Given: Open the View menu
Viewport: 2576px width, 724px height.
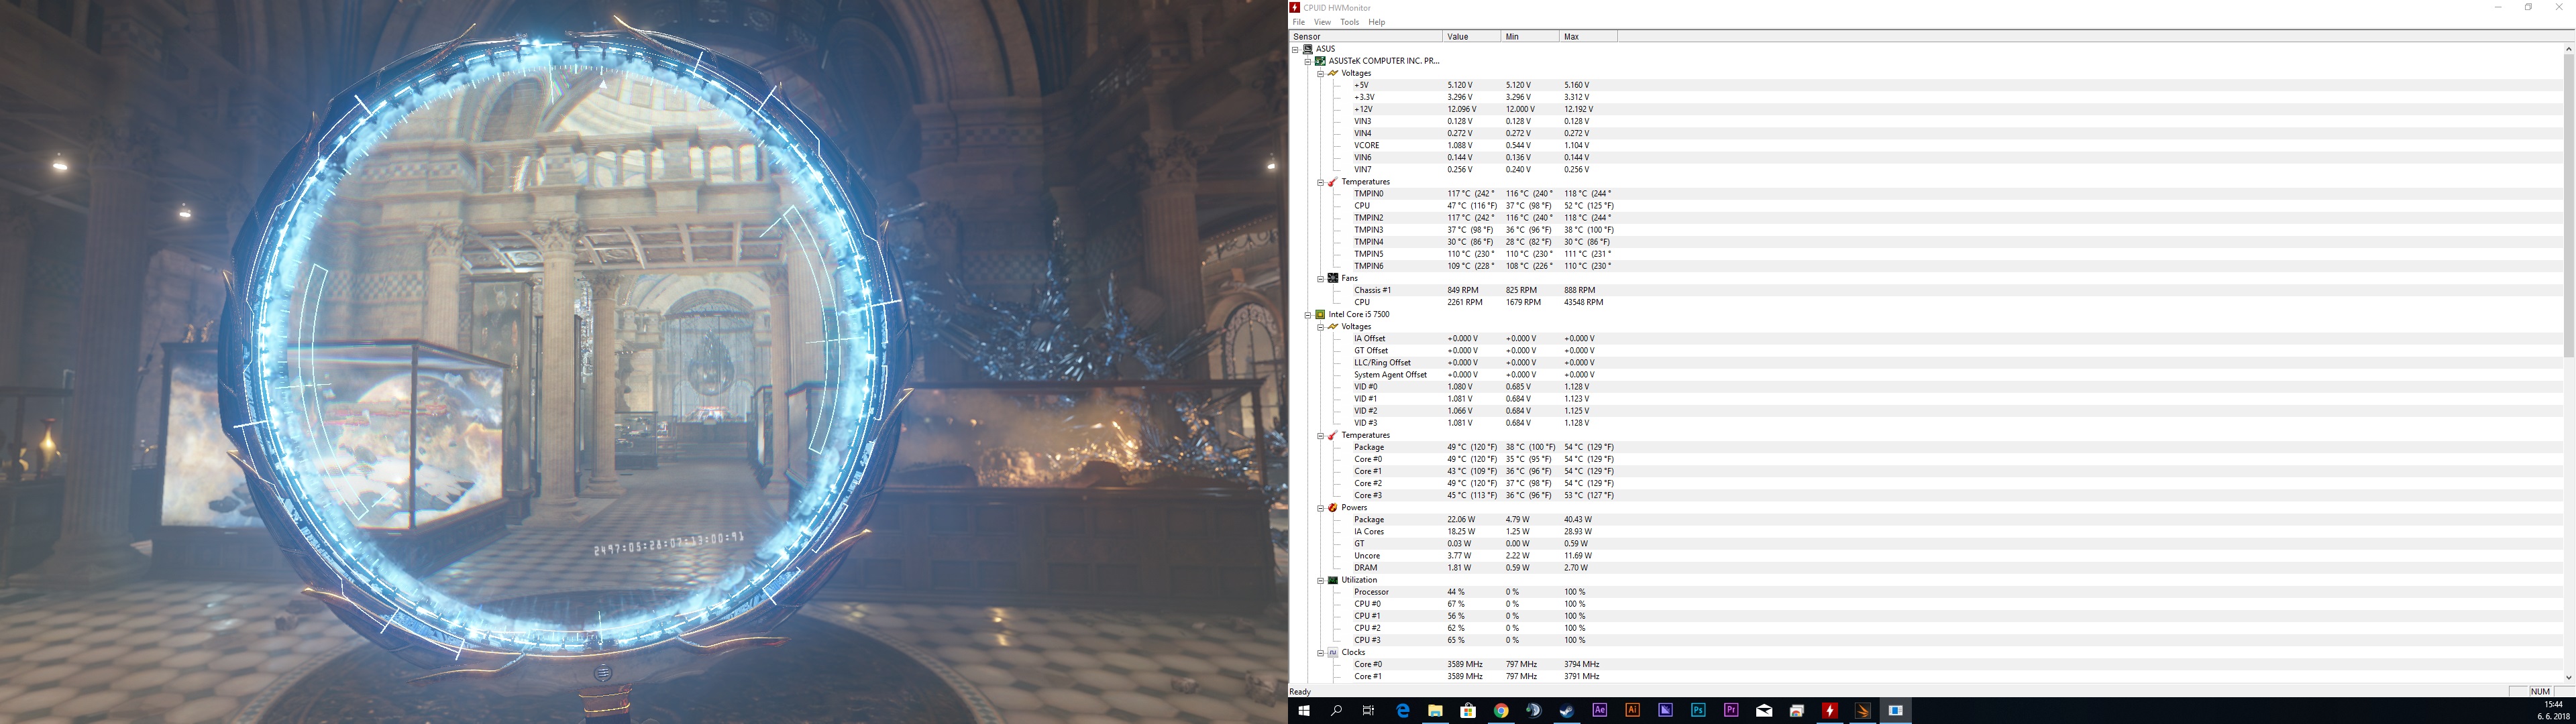Looking at the screenshot, I should (x=1322, y=22).
